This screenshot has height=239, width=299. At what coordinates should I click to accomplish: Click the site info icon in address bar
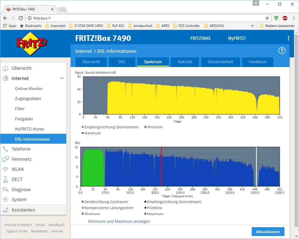(30, 18)
